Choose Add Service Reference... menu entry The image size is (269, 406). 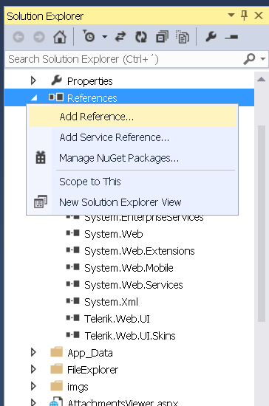(132, 137)
